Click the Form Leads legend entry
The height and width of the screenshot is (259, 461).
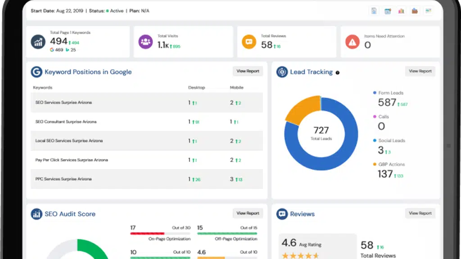tap(388, 93)
